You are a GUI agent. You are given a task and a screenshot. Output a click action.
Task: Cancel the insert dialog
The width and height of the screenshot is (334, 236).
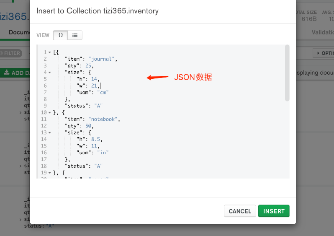click(x=240, y=211)
